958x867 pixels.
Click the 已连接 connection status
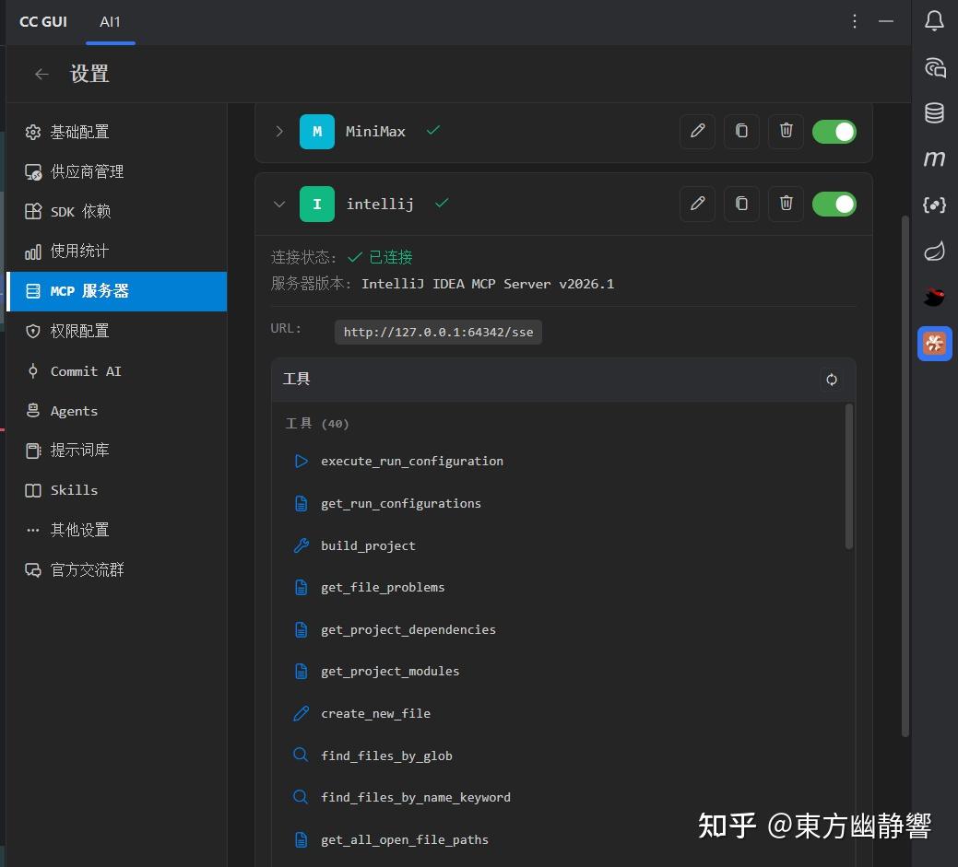pos(380,257)
